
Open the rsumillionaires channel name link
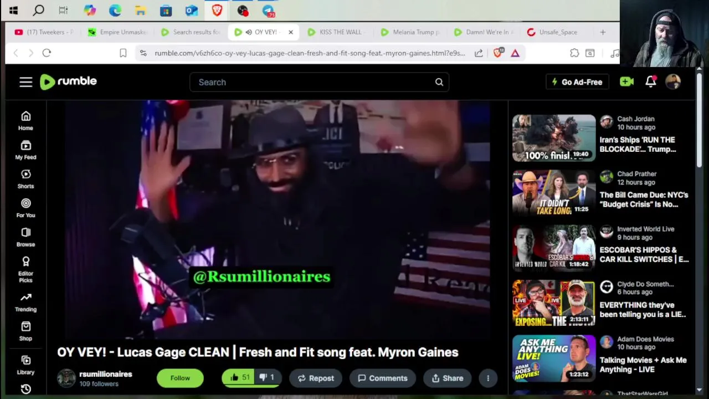click(x=105, y=374)
